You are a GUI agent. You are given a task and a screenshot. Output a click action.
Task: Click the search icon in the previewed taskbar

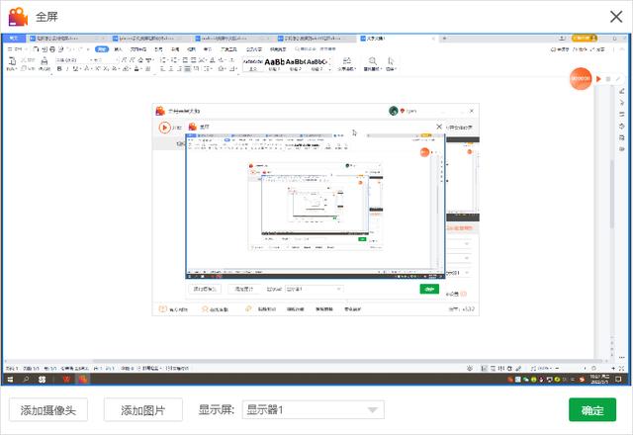point(27,379)
